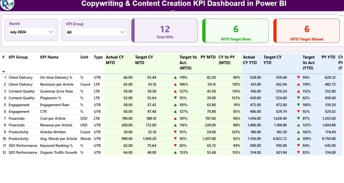Select the MTD Target Missed card
Screen dimensions: 344x183
tap(306, 30)
